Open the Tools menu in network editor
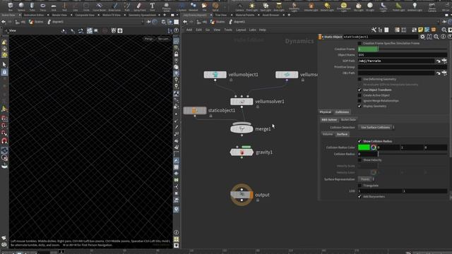Viewport: 452px width, 254px height. pos(228,30)
